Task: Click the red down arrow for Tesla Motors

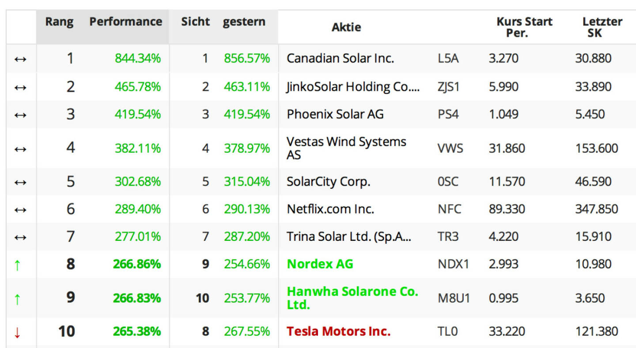Action: [17, 332]
